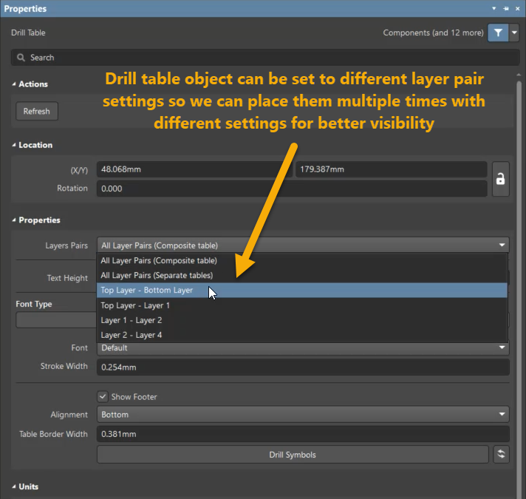Screen dimensions: 526x499
Task: Open the Alignment dropdown
Action: (x=303, y=415)
